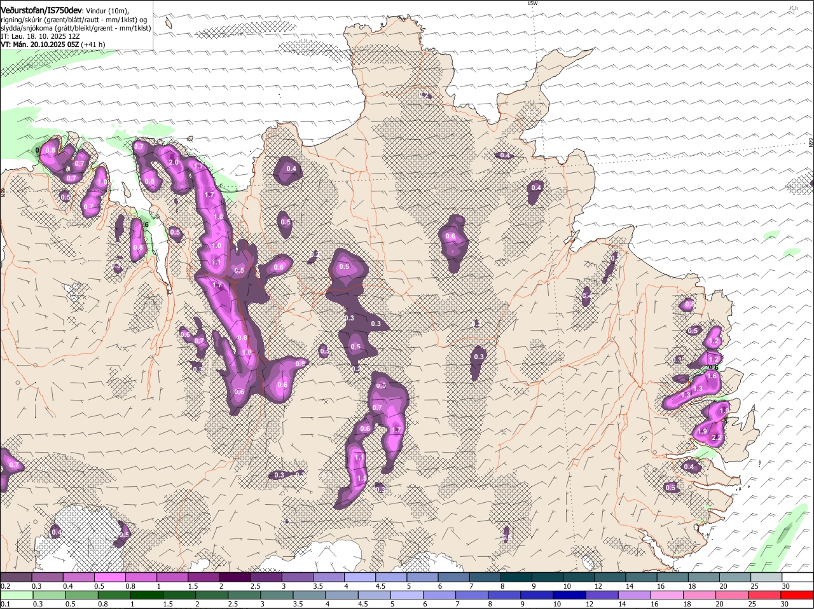Viewport: 814px width, 609px height.
Task: Pick lower legend pale green swatch between 0.1 and 0.3
Action: click(16, 596)
